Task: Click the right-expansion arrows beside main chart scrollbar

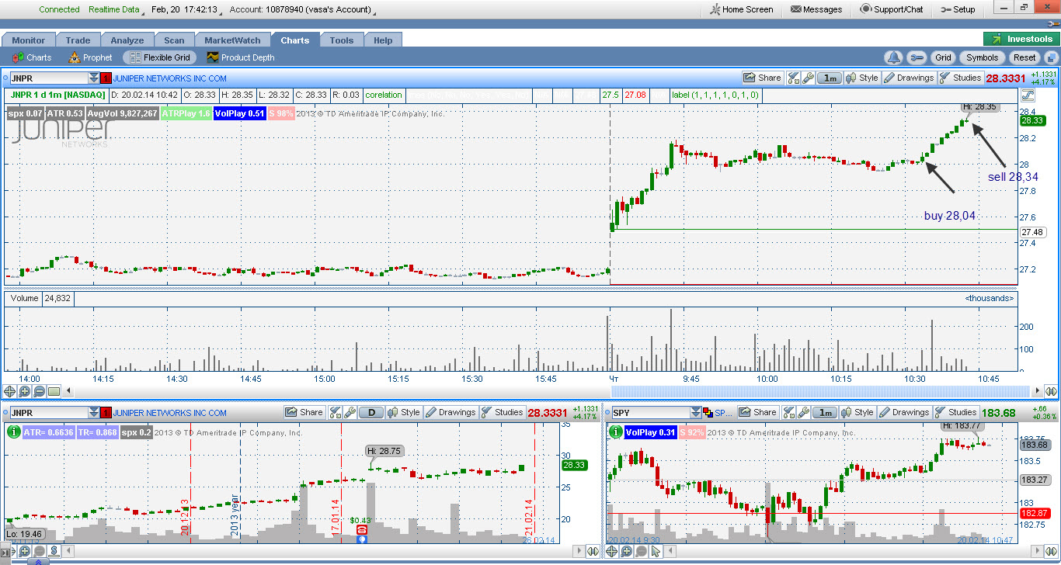Action: point(1050,391)
